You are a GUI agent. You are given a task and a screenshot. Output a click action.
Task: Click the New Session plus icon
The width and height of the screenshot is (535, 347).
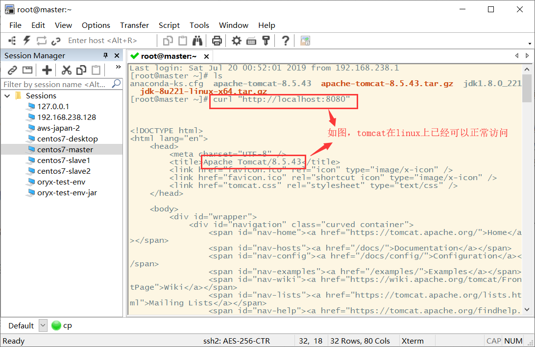pos(47,70)
